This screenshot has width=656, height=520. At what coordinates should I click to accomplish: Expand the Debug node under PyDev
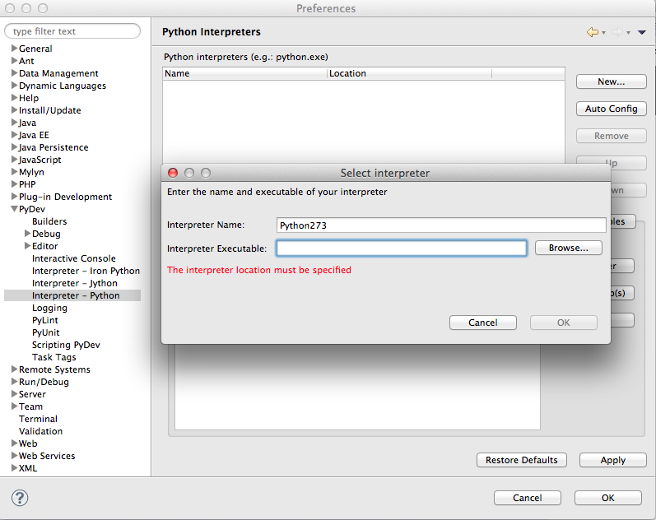point(27,234)
